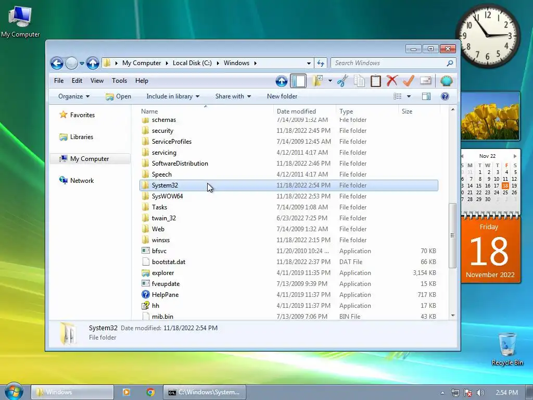
Task: Open the Edit menu
Action: click(77, 81)
